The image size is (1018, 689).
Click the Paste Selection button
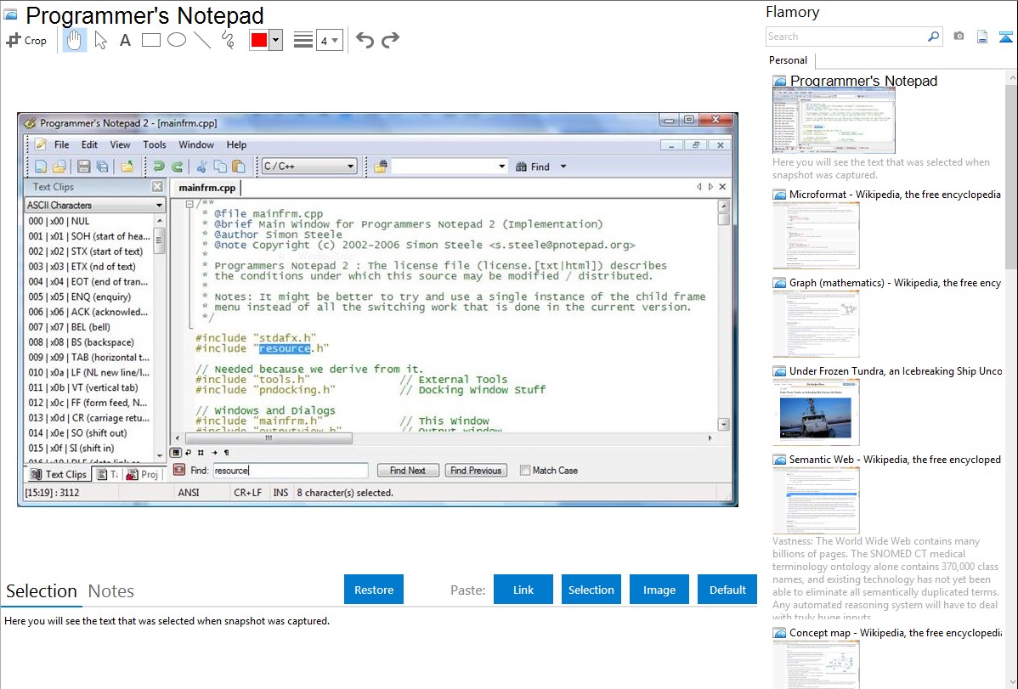pos(591,590)
